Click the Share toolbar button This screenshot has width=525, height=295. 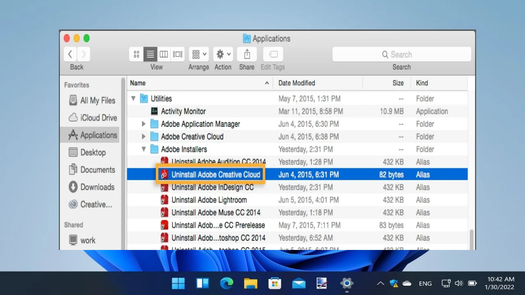coord(247,54)
